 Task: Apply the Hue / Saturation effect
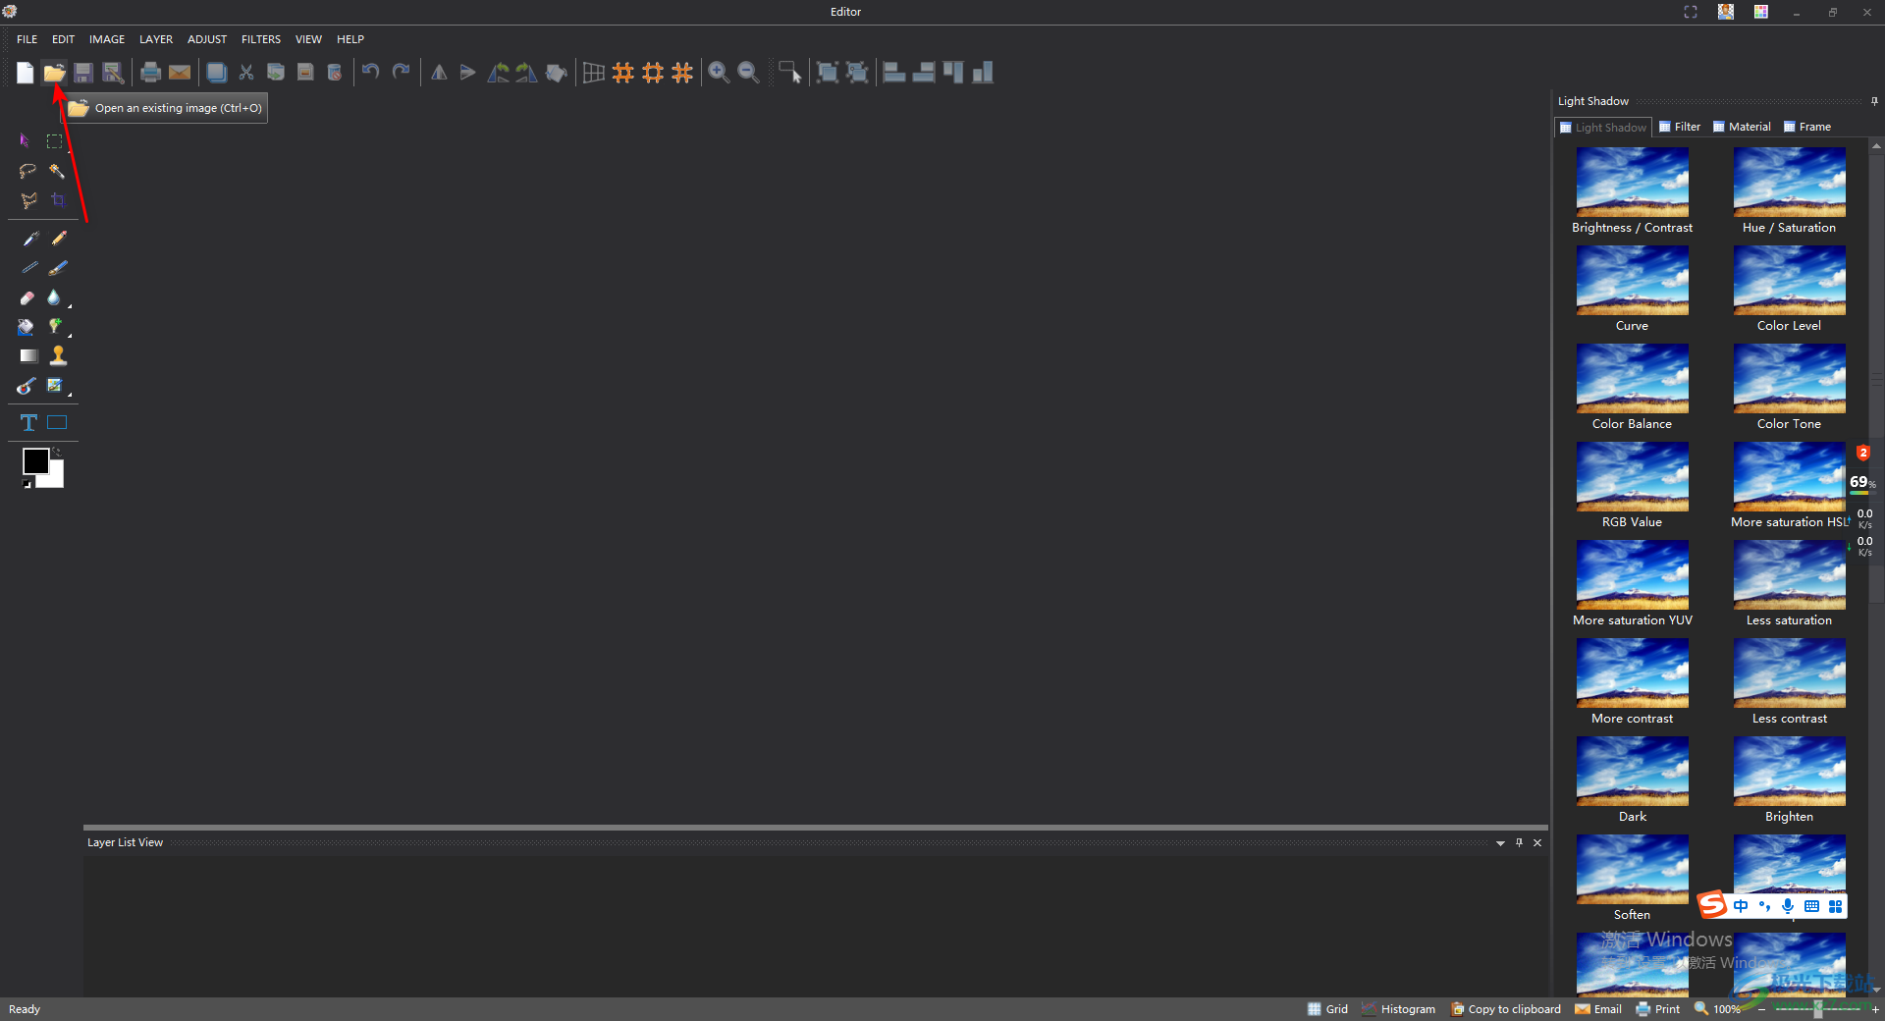[1790, 191]
